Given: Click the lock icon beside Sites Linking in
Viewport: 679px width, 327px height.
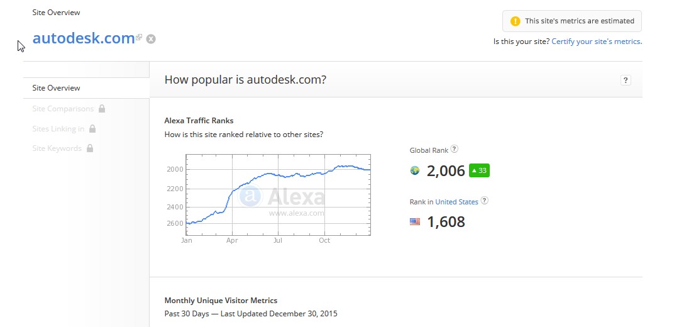Looking at the screenshot, I should point(92,129).
